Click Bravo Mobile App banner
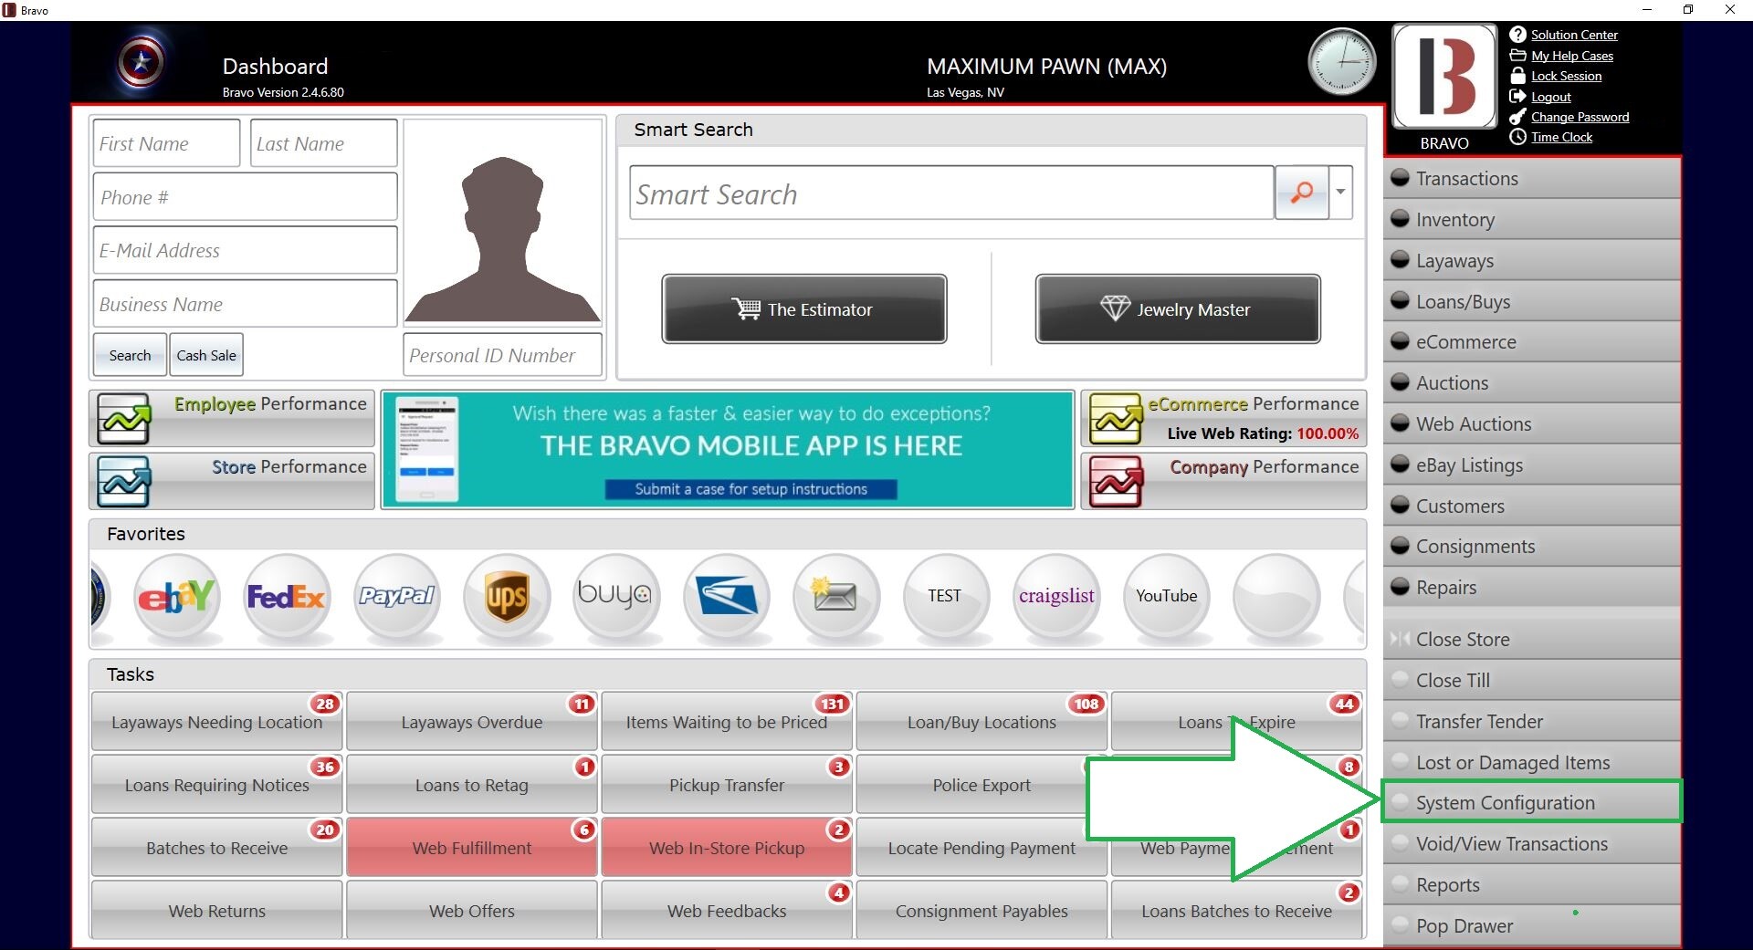The width and height of the screenshot is (1753, 950). (728, 450)
